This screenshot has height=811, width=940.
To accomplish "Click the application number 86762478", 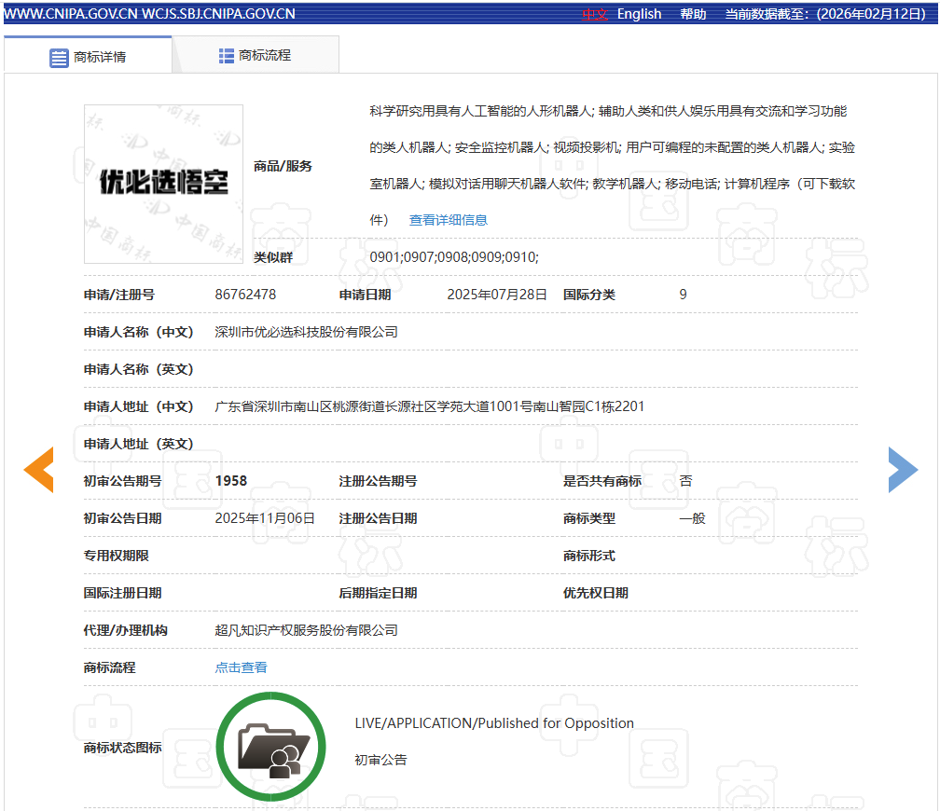I will point(245,295).
